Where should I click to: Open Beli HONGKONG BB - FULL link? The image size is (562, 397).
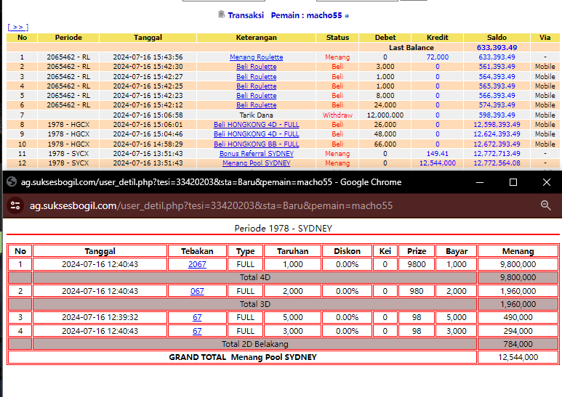click(x=256, y=144)
